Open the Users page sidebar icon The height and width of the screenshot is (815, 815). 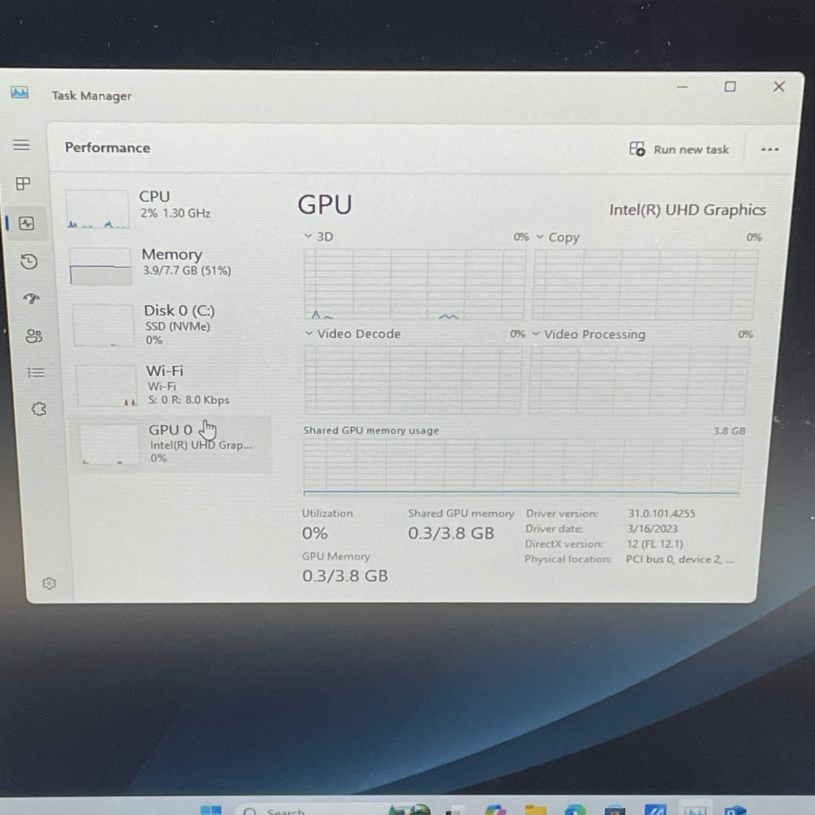point(34,336)
